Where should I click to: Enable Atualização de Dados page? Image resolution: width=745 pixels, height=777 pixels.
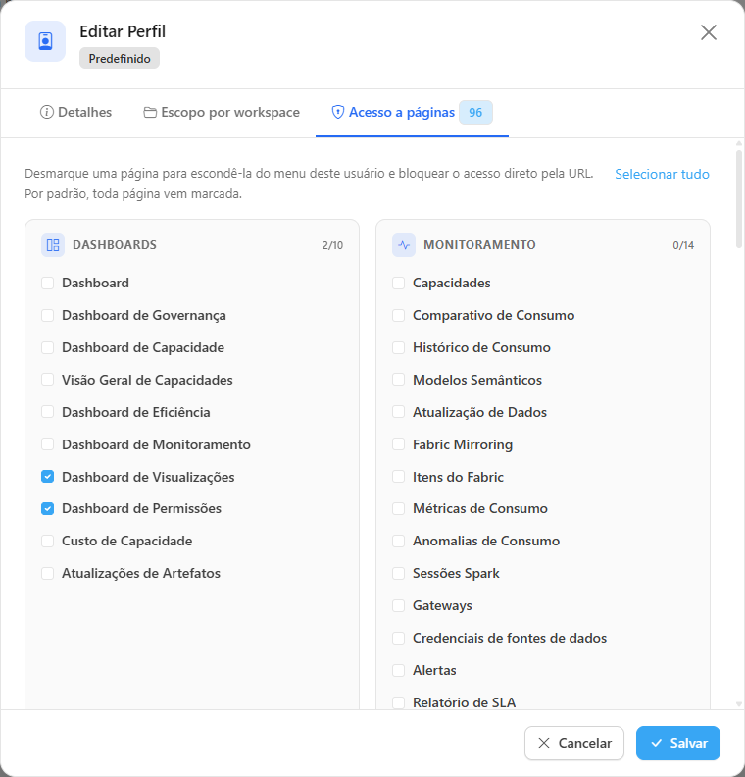pos(399,412)
